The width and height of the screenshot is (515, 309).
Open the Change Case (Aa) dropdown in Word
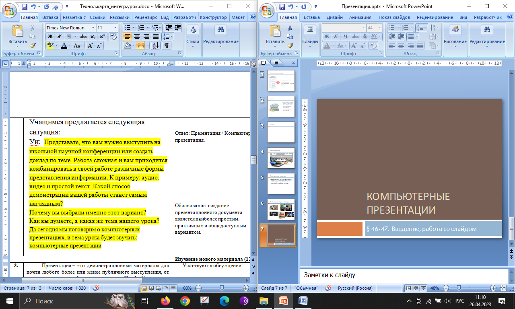coord(79,45)
